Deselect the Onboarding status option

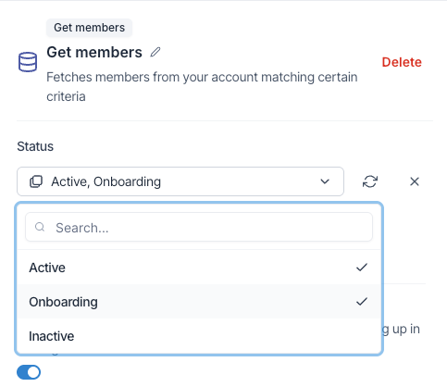pyautogui.click(x=199, y=302)
